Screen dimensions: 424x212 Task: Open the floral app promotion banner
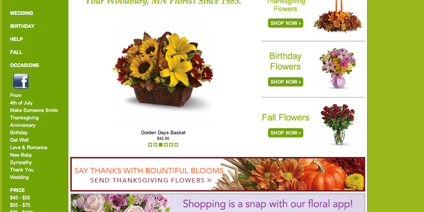(x=218, y=203)
